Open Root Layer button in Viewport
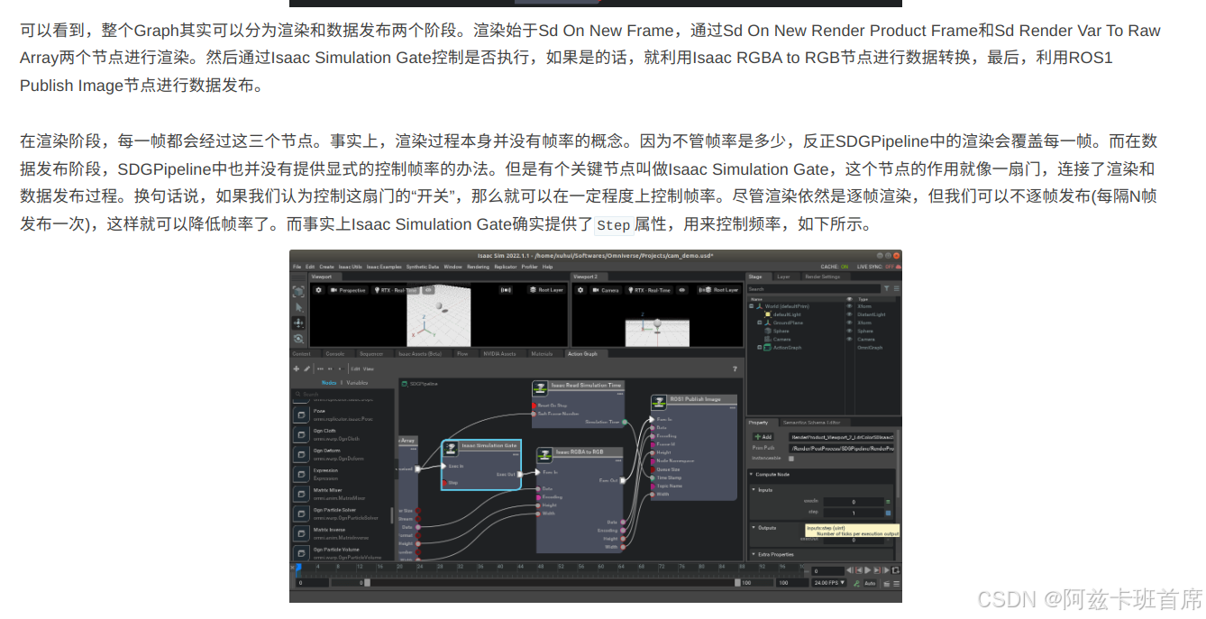1206x619 pixels. pyautogui.click(x=546, y=290)
